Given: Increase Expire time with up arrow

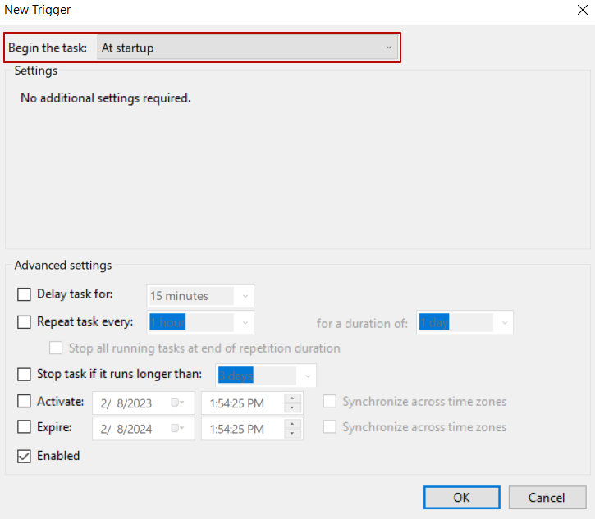Looking at the screenshot, I should click(293, 424).
